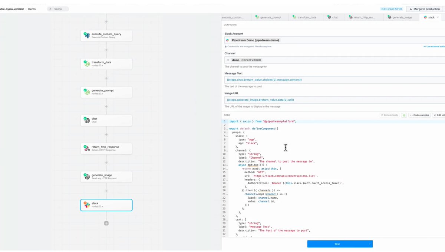The height and width of the screenshot is (252, 445).
Task: Click Merge to production
Action: click(x=425, y=9)
